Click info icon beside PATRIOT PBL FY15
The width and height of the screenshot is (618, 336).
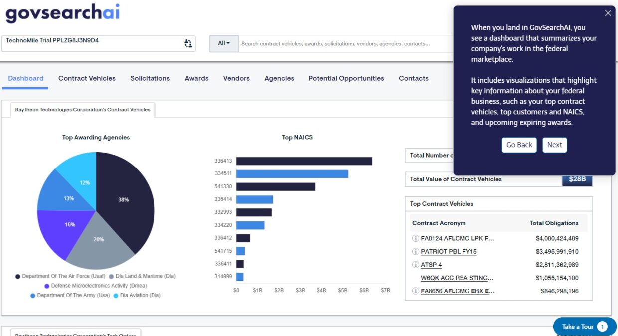[416, 251]
